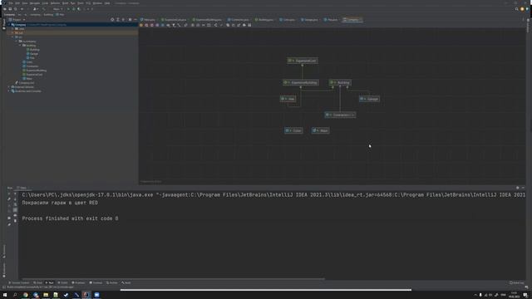Image resolution: width=532 pixels, height=299 pixels.
Task: Open the Navigate menu
Action: (x=35, y=3)
